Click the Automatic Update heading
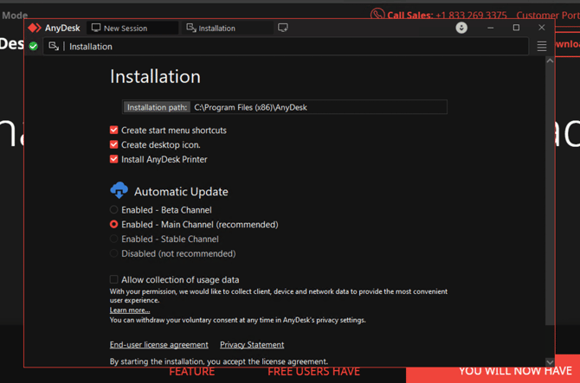This screenshot has height=383, width=580. (x=181, y=191)
